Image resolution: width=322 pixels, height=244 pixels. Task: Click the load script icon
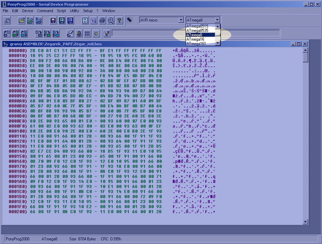93,21
